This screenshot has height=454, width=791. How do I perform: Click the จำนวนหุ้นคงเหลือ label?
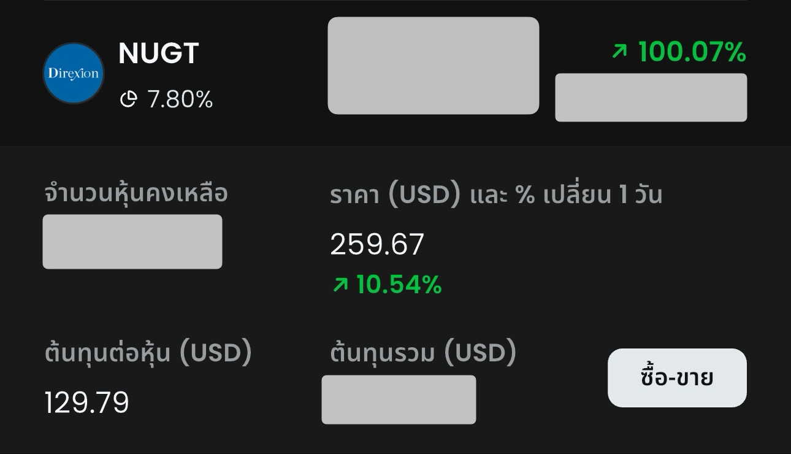point(136,193)
